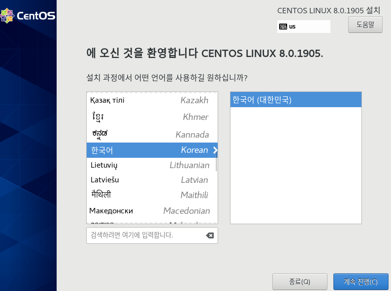Select the Latviešu Latvian row
The width and height of the screenshot is (391, 291).
pyautogui.click(x=152, y=180)
